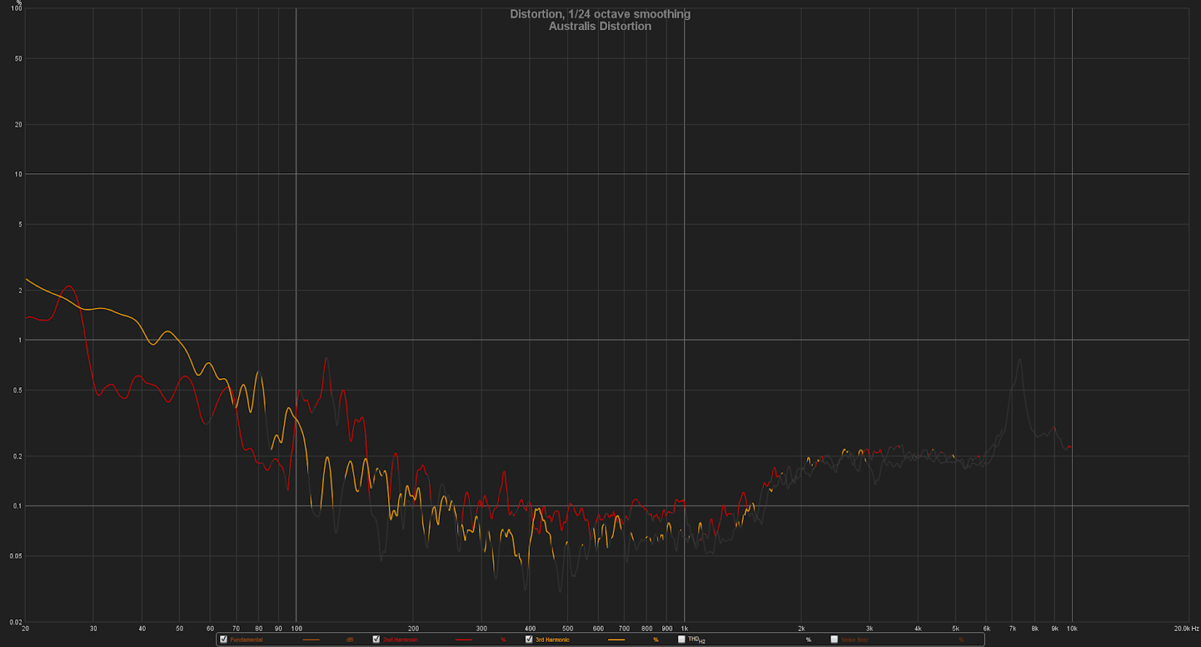Uncheck the 3rd Harmonic trace checkbox

(x=529, y=639)
